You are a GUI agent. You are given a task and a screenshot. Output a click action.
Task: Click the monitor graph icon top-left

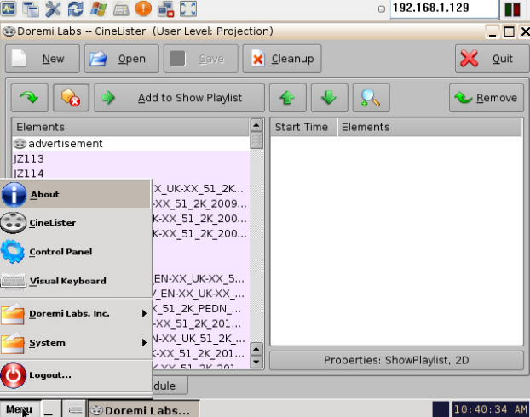point(9,9)
